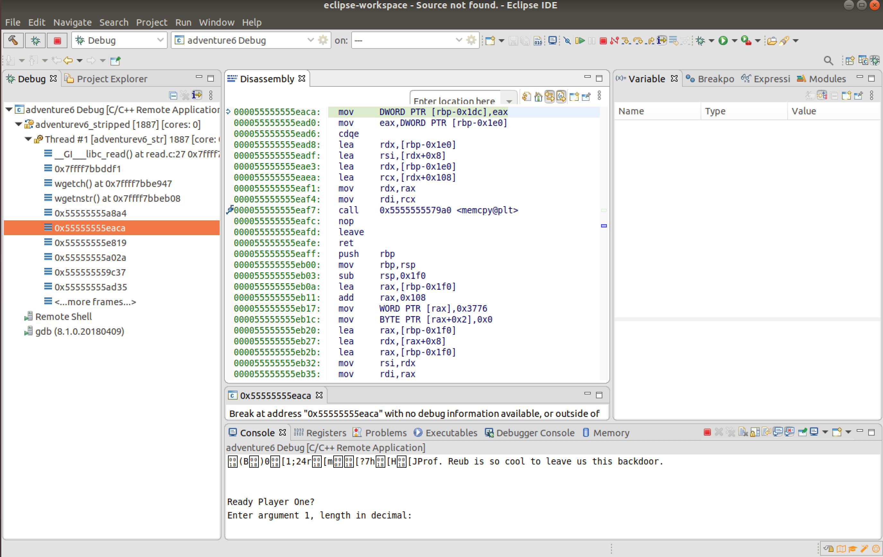Click the more frames entry
Viewport: 883px width, 557px height.
(95, 302)
